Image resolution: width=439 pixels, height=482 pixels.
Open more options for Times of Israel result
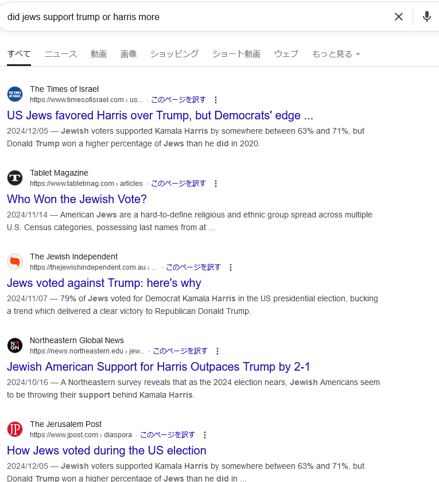216,100
